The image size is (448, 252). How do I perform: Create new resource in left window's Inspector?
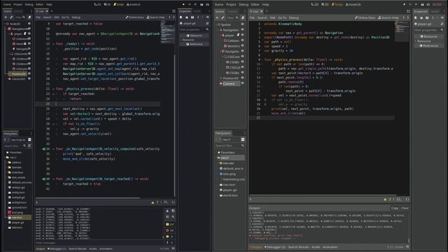[x=181, y=17]
